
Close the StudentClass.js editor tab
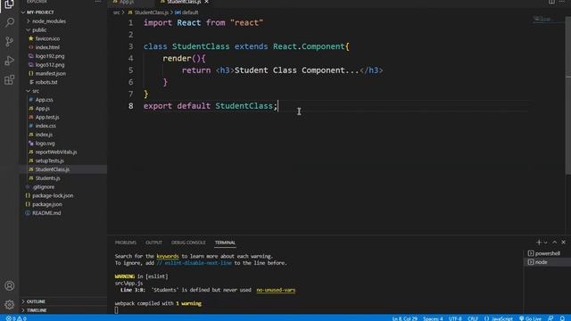pyautogui.click(x=206, y=2)
